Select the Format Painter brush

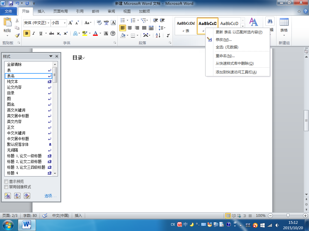[17, 35]
